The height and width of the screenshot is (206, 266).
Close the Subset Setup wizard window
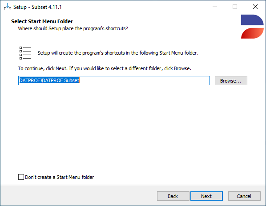[255, 7]
